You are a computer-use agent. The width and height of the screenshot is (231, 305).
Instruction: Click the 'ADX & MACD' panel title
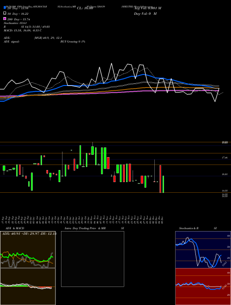point(15,228)
